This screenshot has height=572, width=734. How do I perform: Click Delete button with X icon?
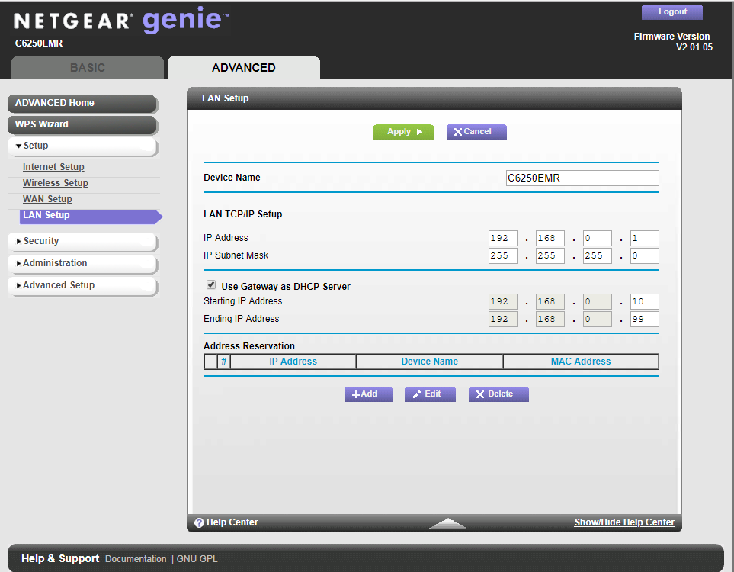(498, 394)
